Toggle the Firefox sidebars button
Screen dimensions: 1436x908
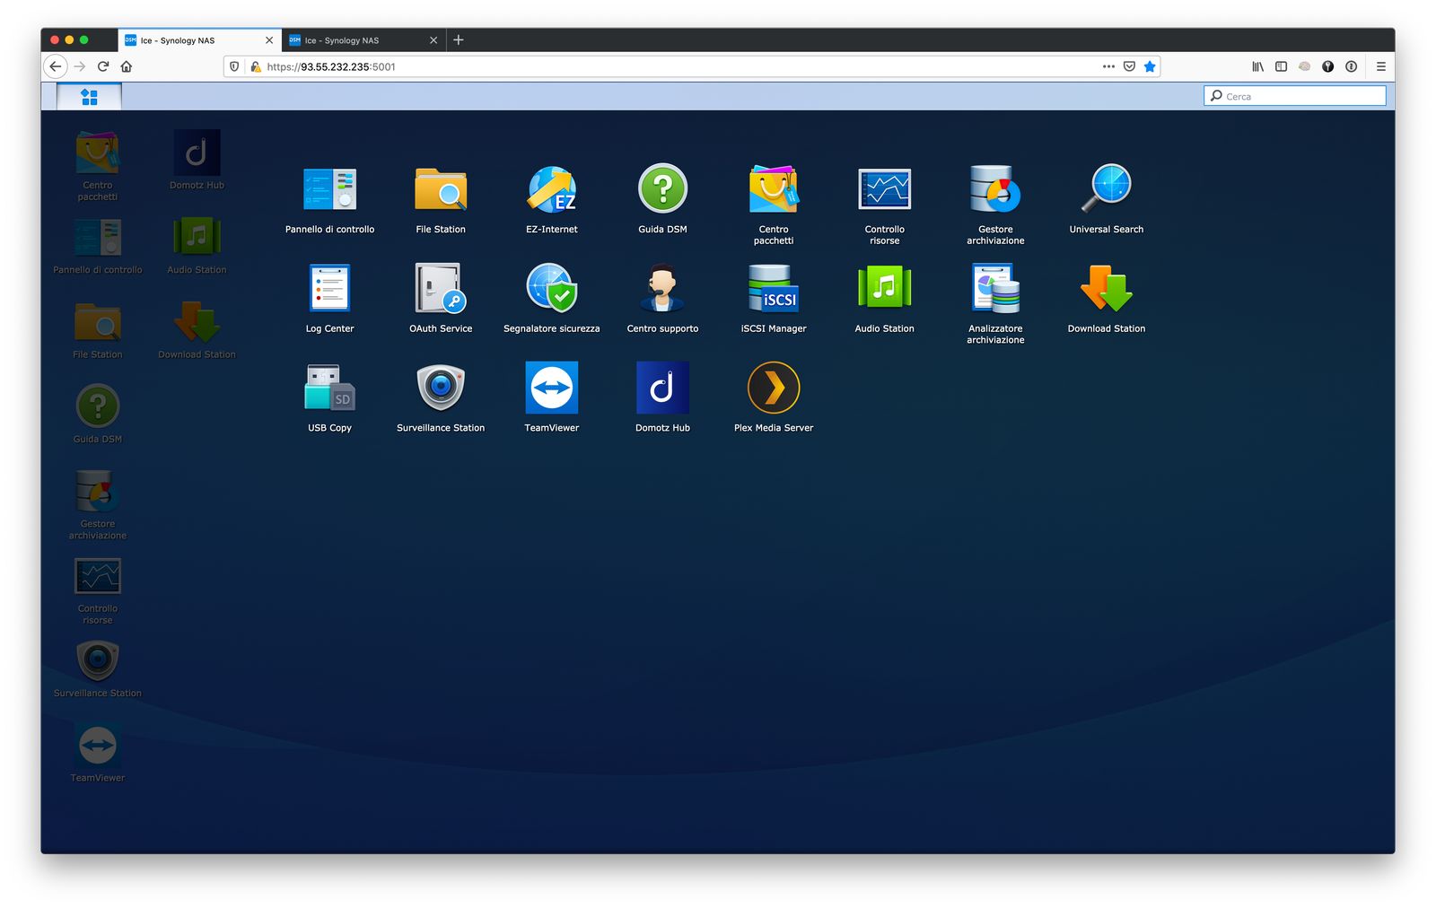1281,66
